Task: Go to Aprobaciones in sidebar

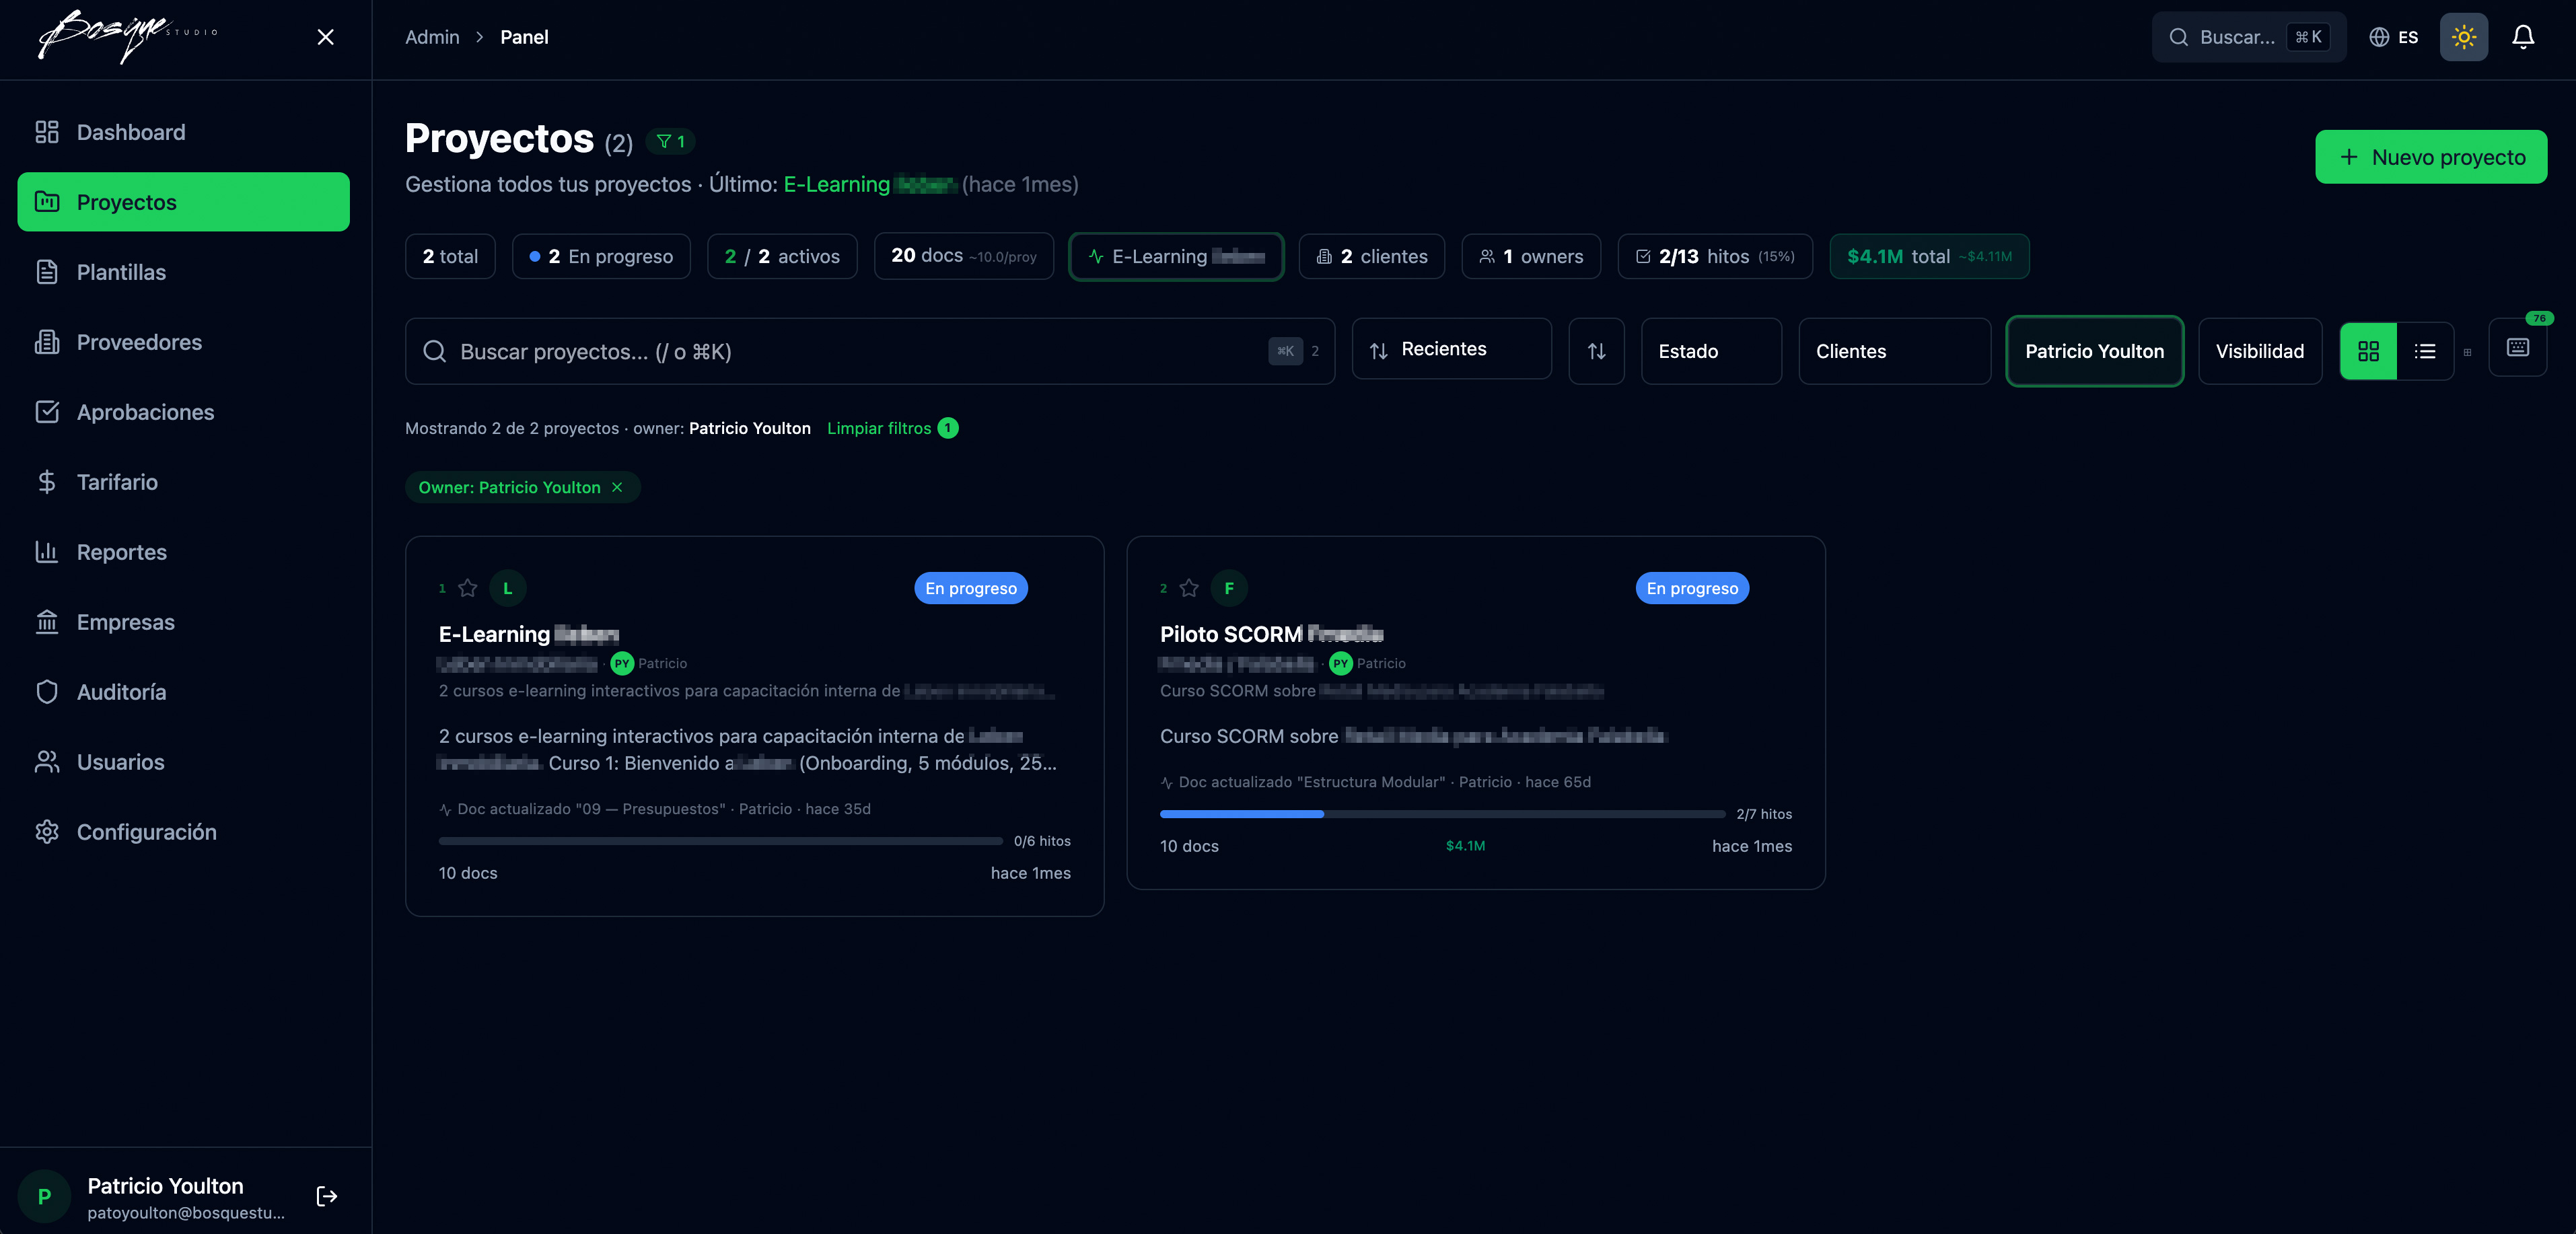Action: tap(145, 412)
